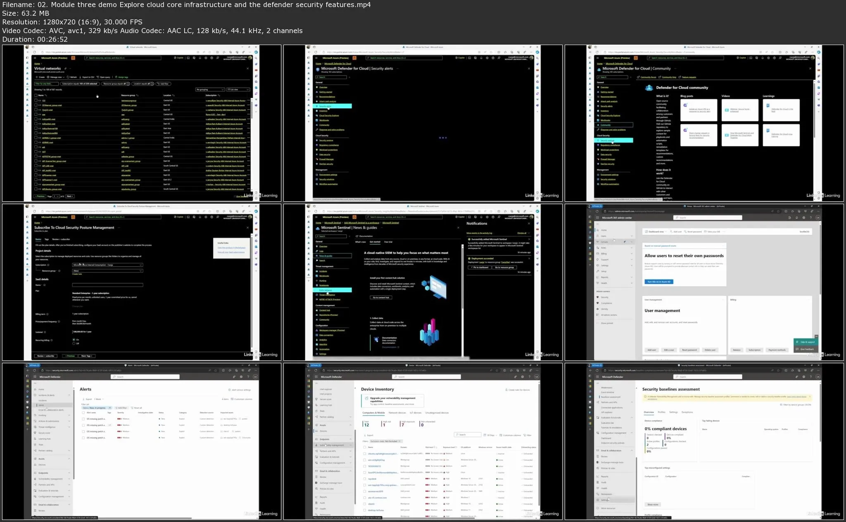
Task: Click Alert service settings in Alerts frame
Action: [240, 390]
